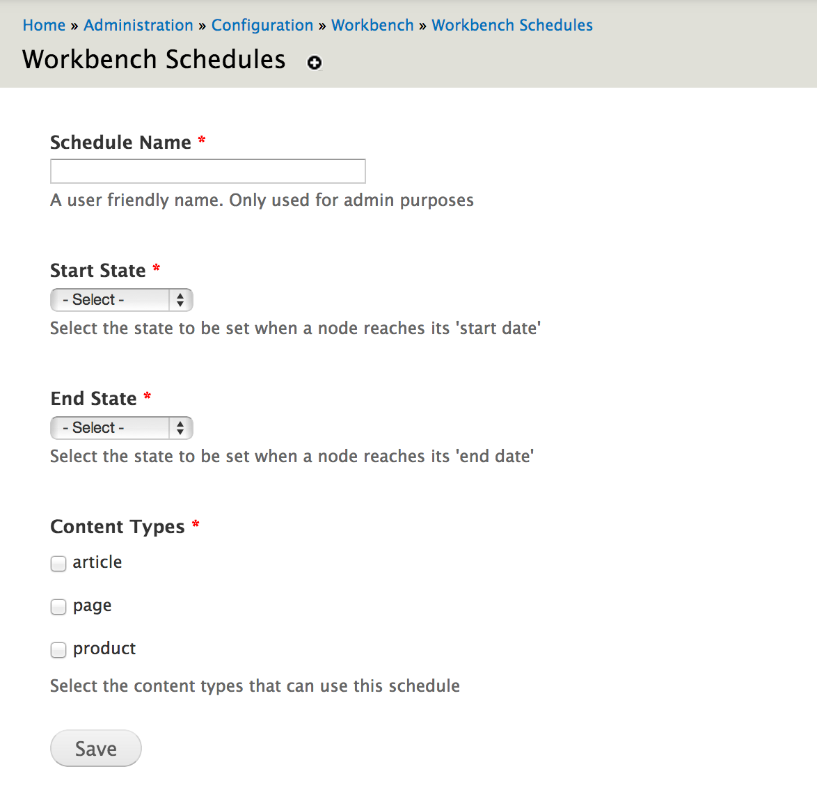This screenshot has width=817, height=792.
Task: Open the Start State select dropdown
Action: [121, 300]
